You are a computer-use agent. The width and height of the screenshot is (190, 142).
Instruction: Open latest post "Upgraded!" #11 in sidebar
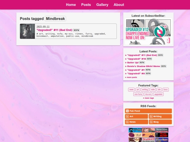(142, 55)
